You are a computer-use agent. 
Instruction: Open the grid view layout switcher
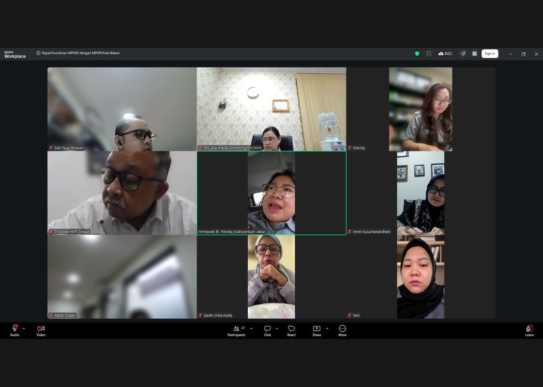(474, 54)
